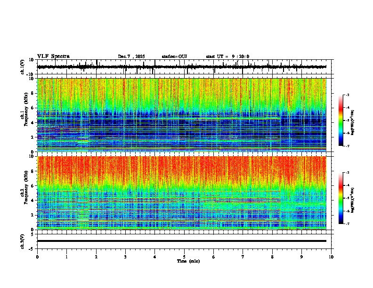Click the "4" kHz tick on ch.1 spectrogram

pos(33,123)
